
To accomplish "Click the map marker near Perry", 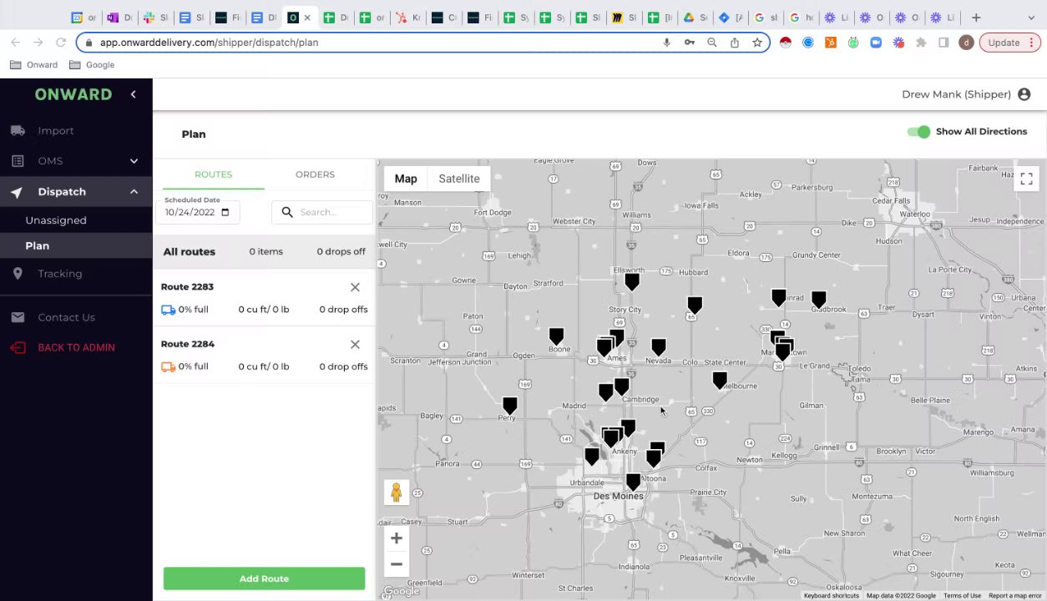I will coord(510,406).
